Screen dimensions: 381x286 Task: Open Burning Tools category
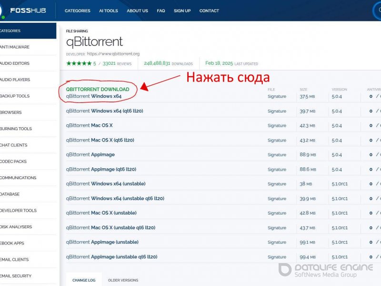[x=16, y=129]
